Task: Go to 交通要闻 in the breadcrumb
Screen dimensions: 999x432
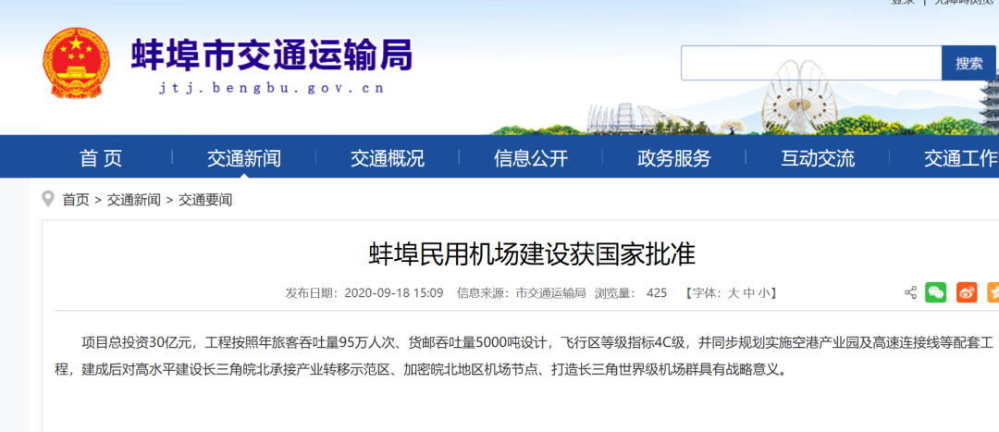Action: (205, 200)
